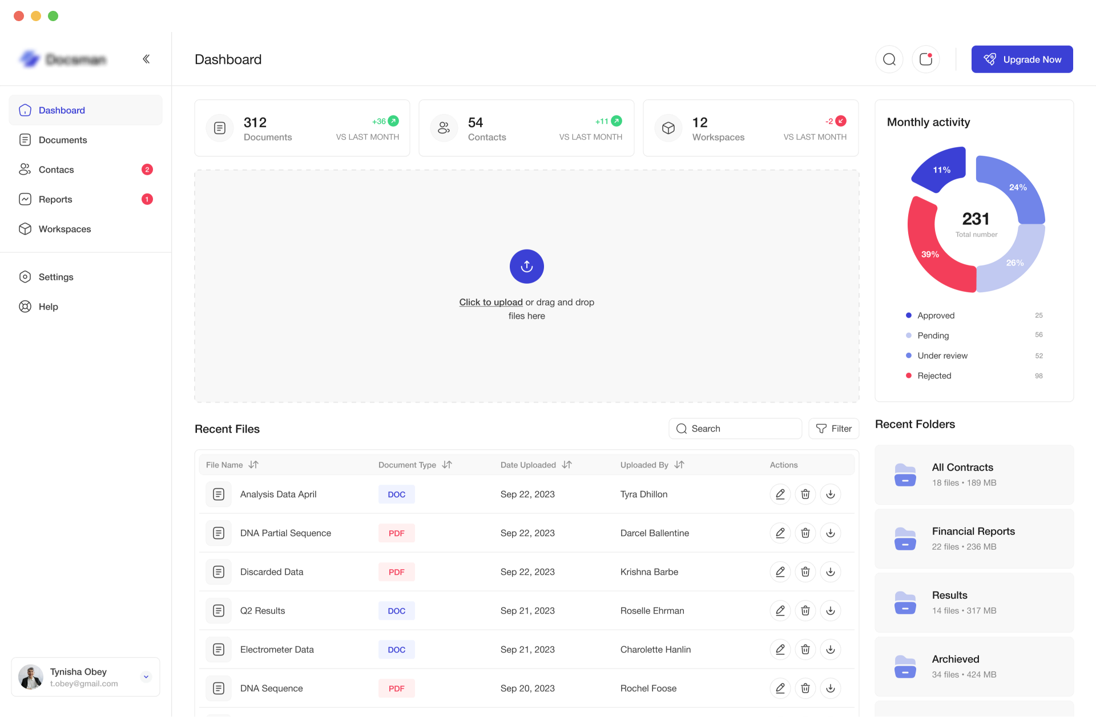Edit the Electrometer Data file
Image resolution: width=1096 pixels, height=717 pixels.
(780, 650)
